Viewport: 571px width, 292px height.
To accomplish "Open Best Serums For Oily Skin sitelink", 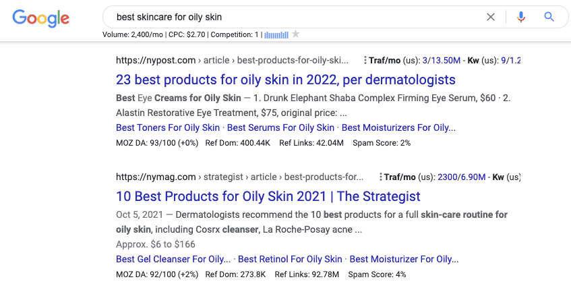I will tap(280, 128).
